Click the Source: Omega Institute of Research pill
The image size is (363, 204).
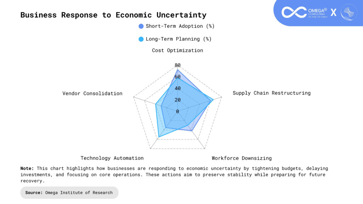pos(69,193)
